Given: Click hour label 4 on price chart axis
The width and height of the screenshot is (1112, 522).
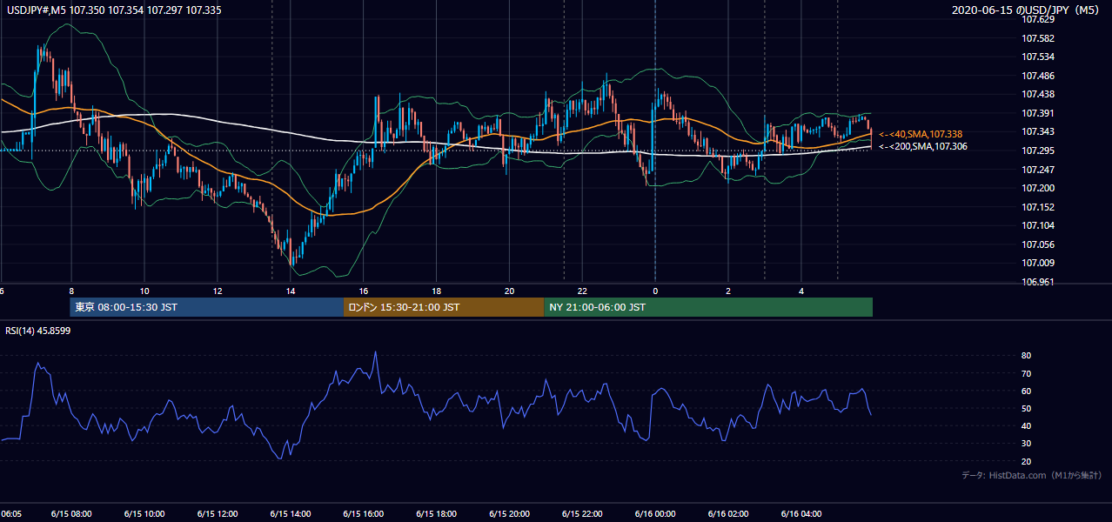Looking at the screenshot, I should [801, 291].
